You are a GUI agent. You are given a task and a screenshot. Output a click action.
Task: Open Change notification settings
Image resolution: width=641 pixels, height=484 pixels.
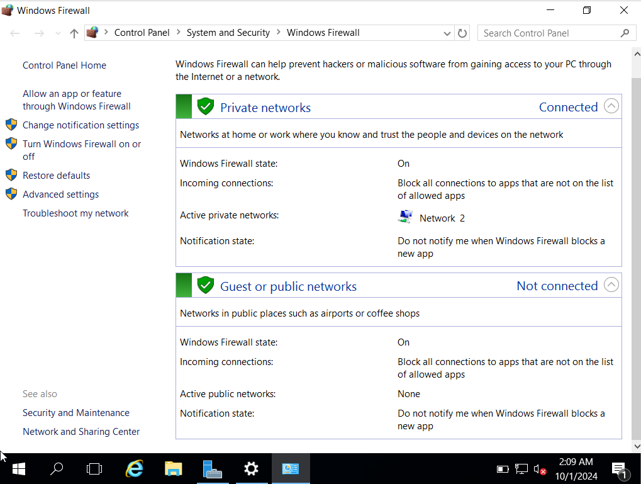(x=81, y=125)
